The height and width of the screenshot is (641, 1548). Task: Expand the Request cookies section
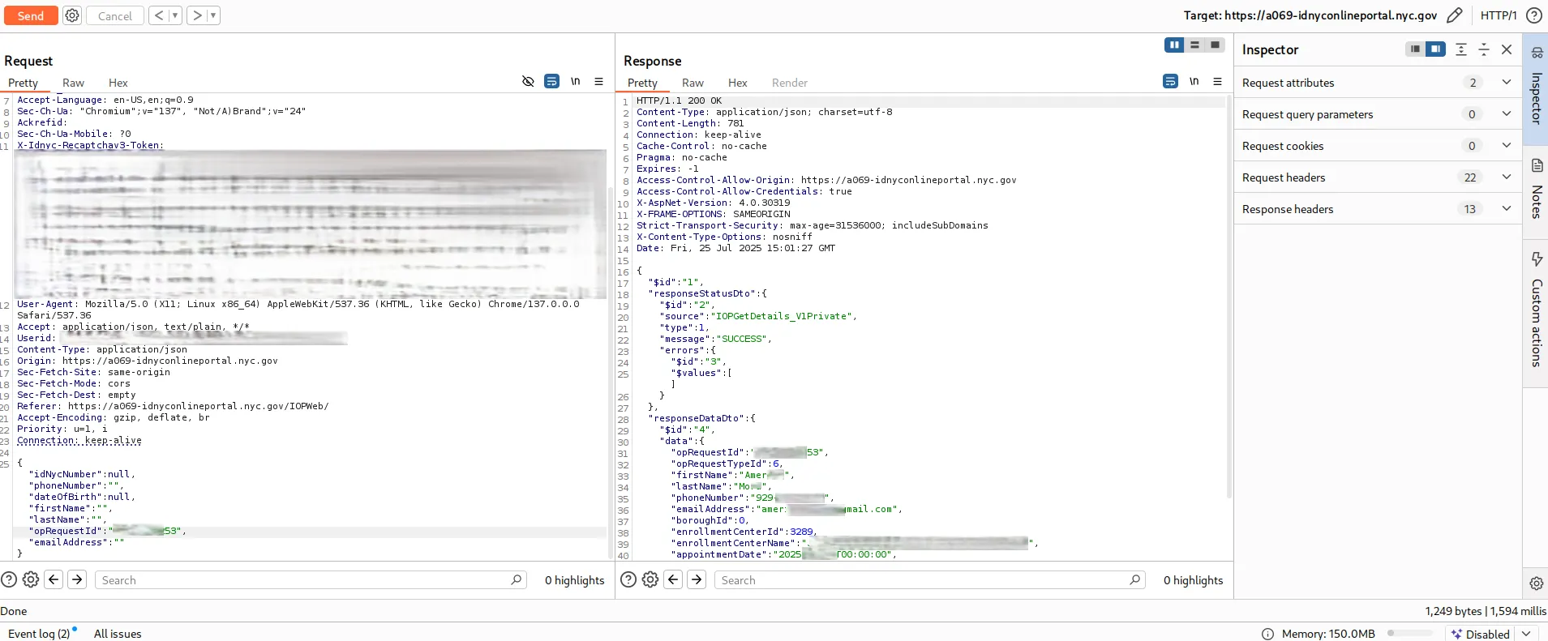(1377, 146)
